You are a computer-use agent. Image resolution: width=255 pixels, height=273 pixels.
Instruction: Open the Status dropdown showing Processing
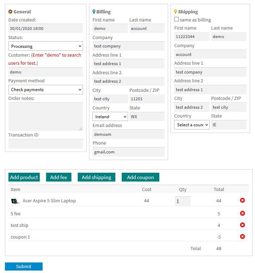click(46, 46)
